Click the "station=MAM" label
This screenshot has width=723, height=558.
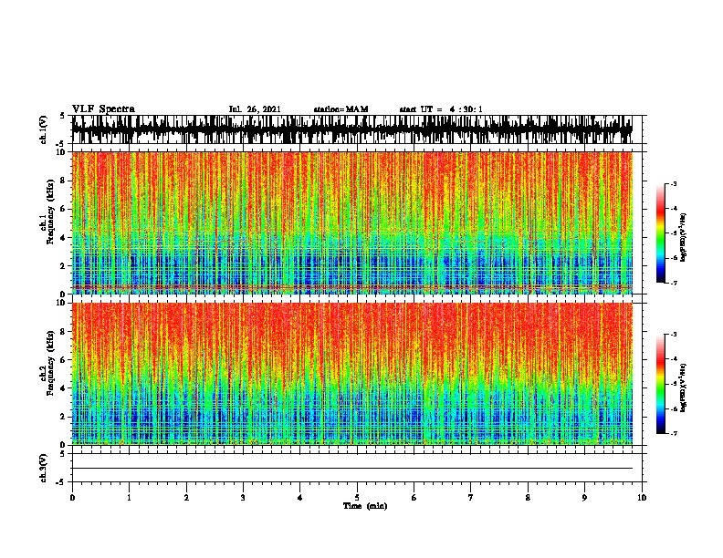(x=341, y=109)
